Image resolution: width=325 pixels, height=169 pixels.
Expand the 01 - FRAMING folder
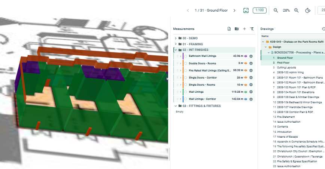pyautogui.click(x=176, y=44)
